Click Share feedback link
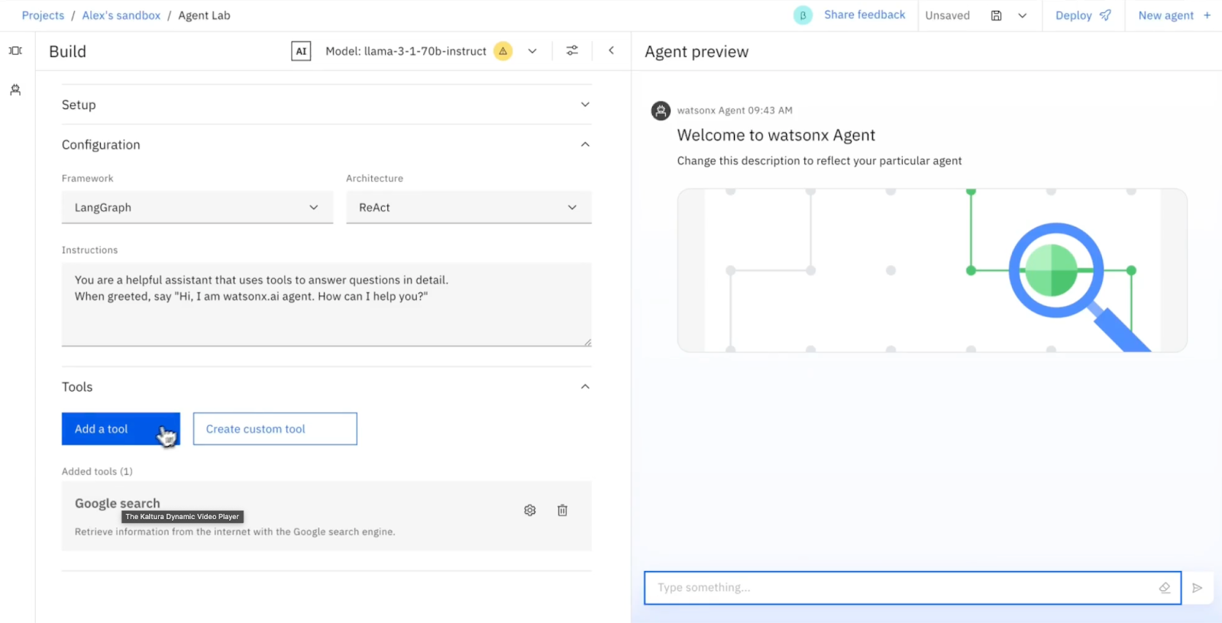Viewport: 1222px width, 623px height. pos(865,15)
